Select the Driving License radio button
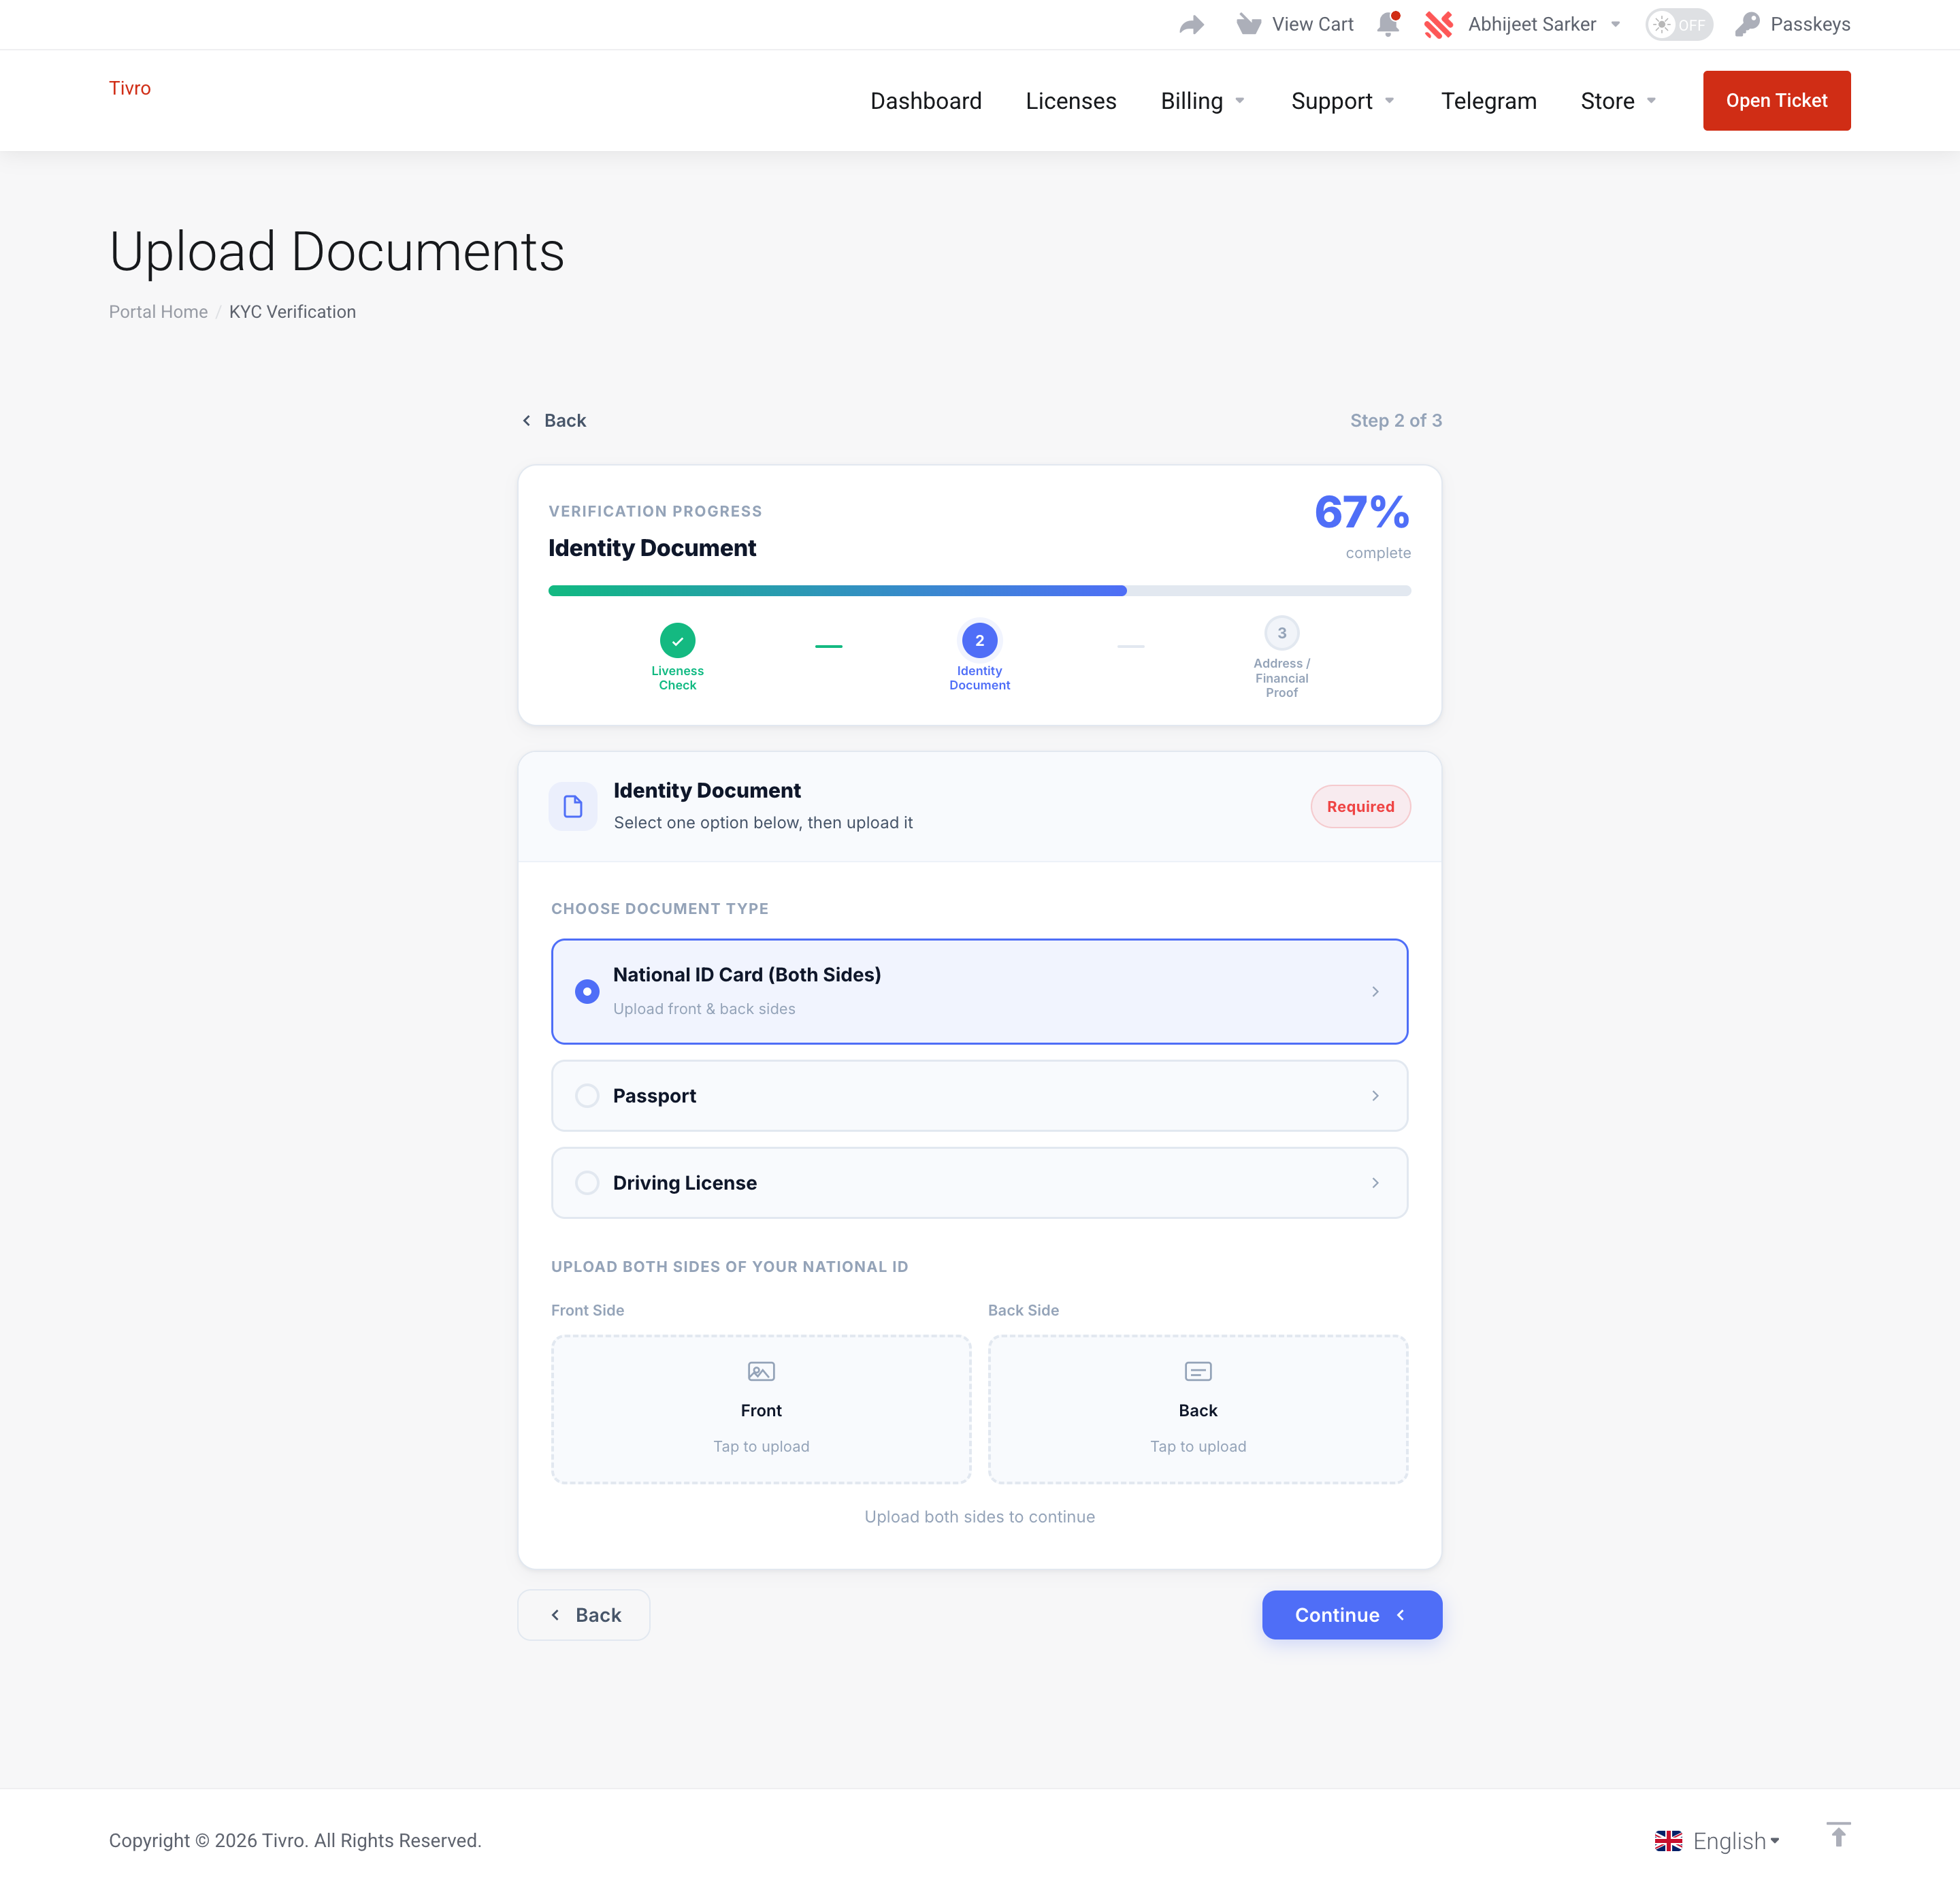The image size is (1960, 1892). click(587, 1182)
